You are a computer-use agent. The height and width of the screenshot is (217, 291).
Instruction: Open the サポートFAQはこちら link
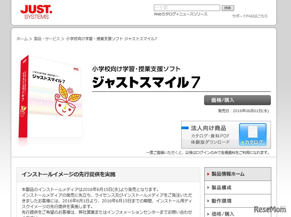click(x=250, y=16)
